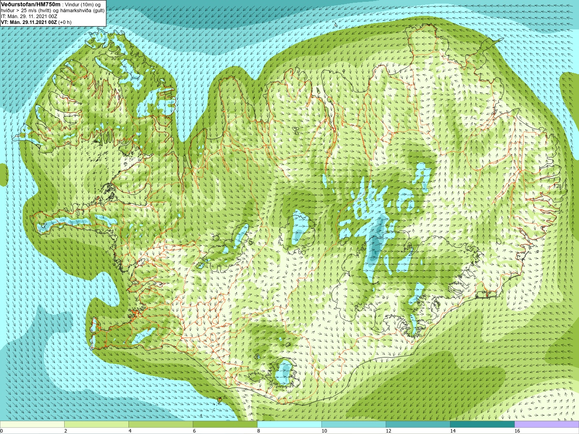Click the light cyan 8–10 legend swatch
This screenshot has height=434, width=579.
(289, 425)
